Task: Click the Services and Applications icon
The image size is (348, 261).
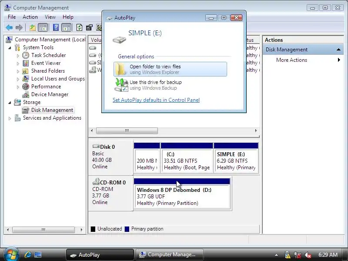Action: point(17,118)
